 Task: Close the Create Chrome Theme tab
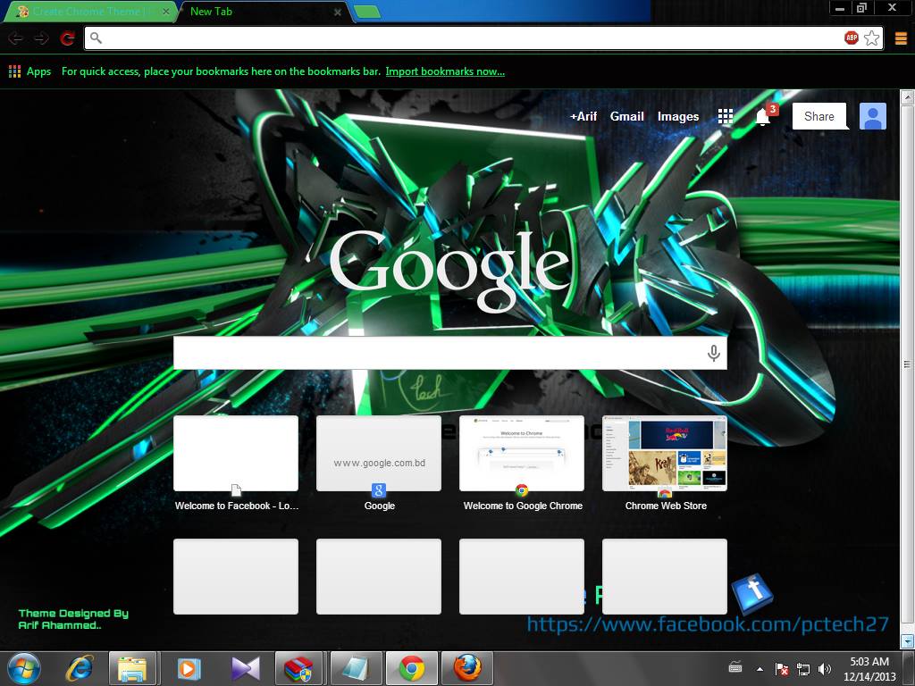[165, 12]
